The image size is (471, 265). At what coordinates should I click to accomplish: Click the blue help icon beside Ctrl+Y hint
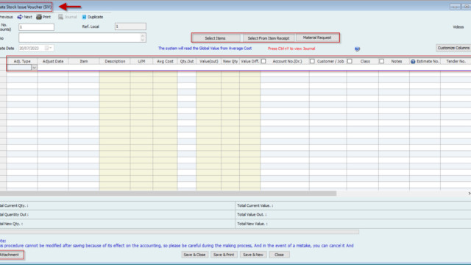coord(357,49)
